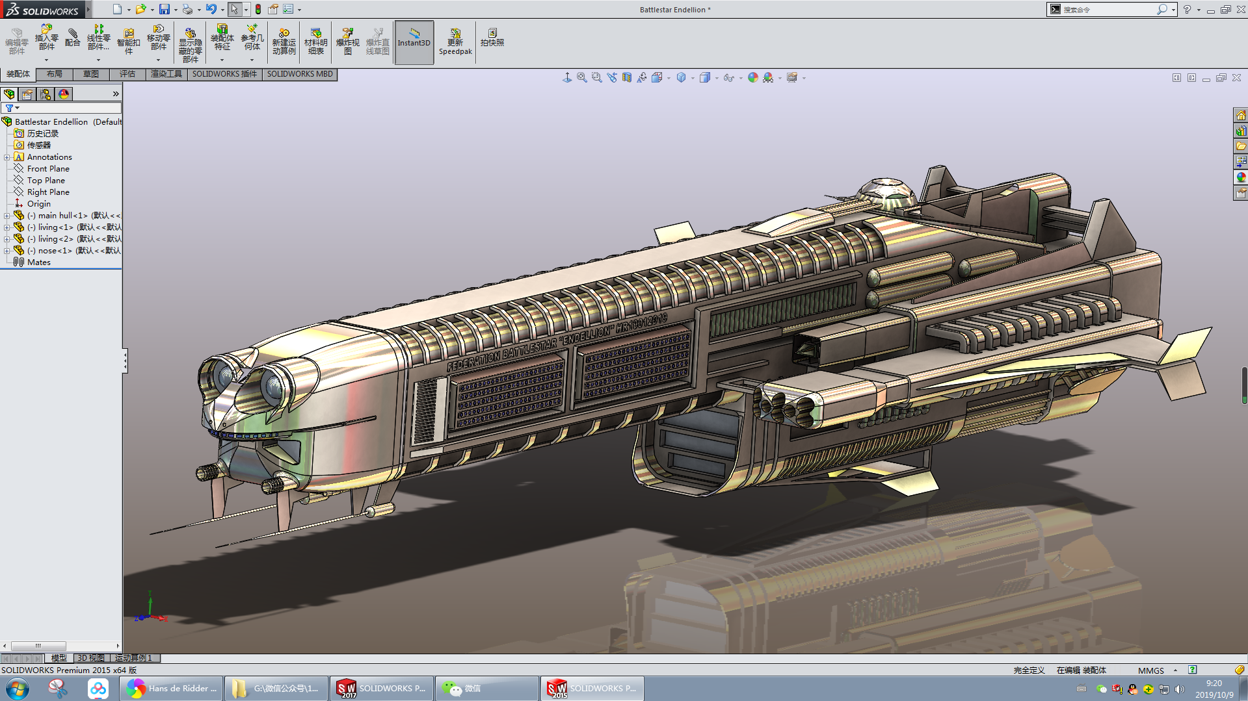Click Show Hidden Components (显示隐藏的零部件)
The height and width of the screenshot is (701, 1248).
190,45
